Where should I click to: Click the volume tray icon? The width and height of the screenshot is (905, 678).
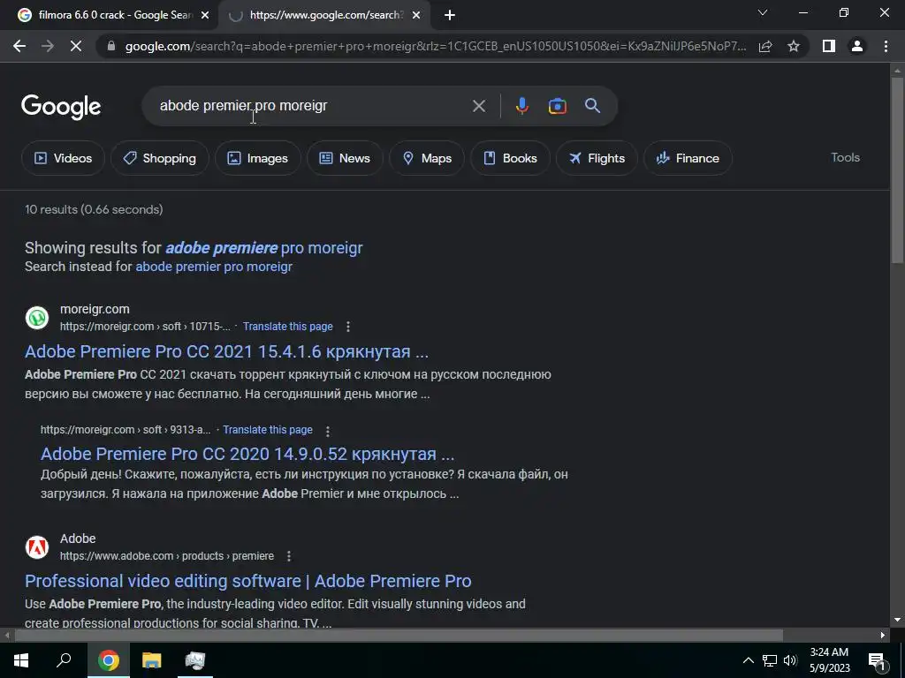point(790,660)
